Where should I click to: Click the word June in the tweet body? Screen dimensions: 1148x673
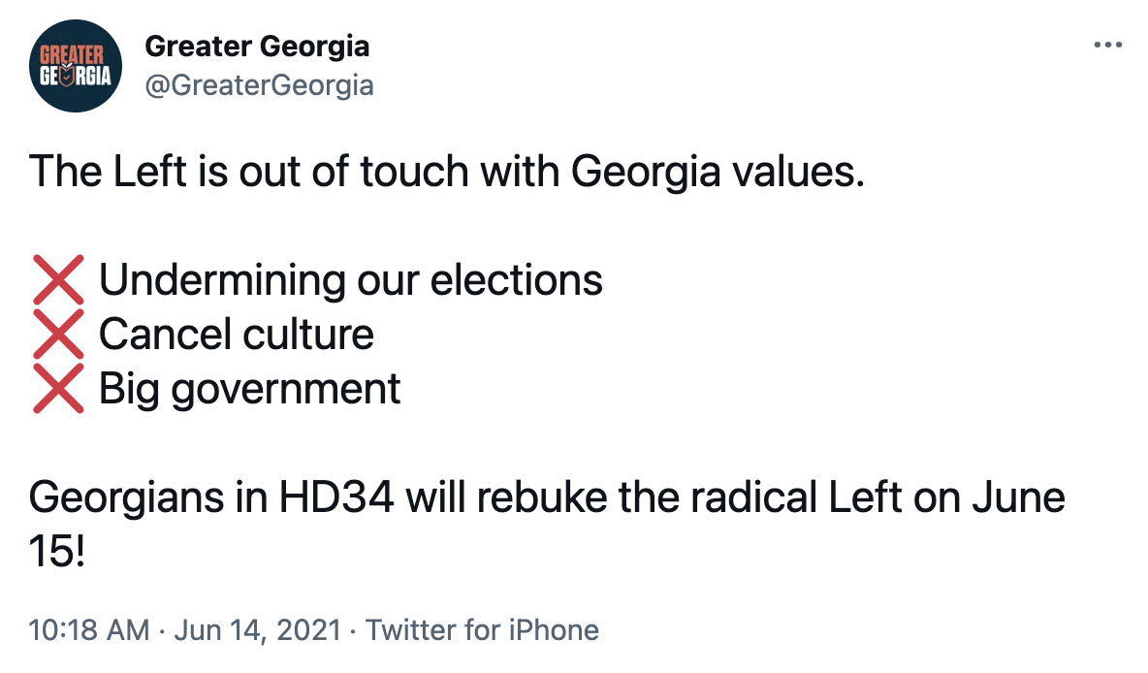(x=1021, y=497)
